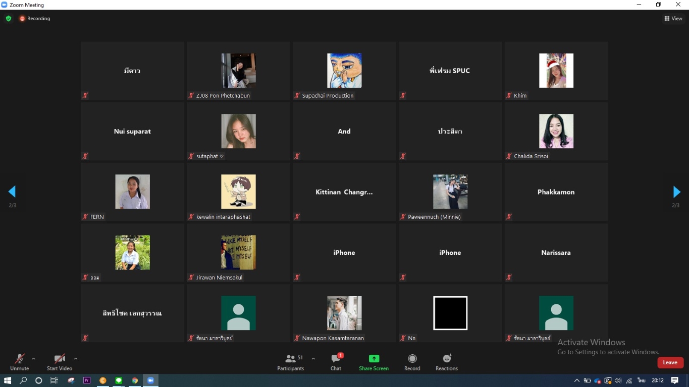Select the FERN participant tile
This screenshot has height=387, width=689.
tap(132, 192)
